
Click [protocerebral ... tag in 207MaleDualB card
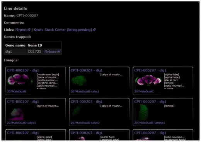[47, 80]
